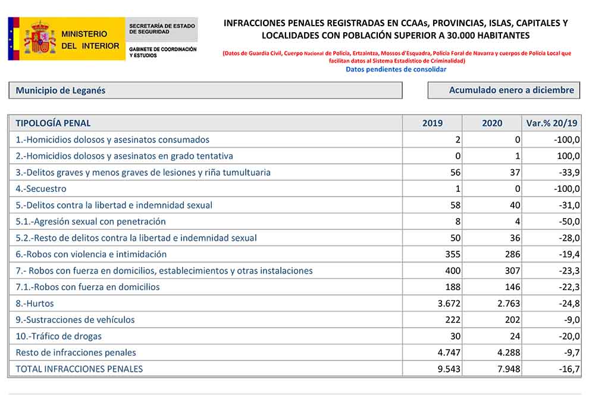The height and width of the screenshot is (395, 589).
Task: Select the Homicidios dolosos y asesinatos consumados row
Action: click(x=112, y=140)
